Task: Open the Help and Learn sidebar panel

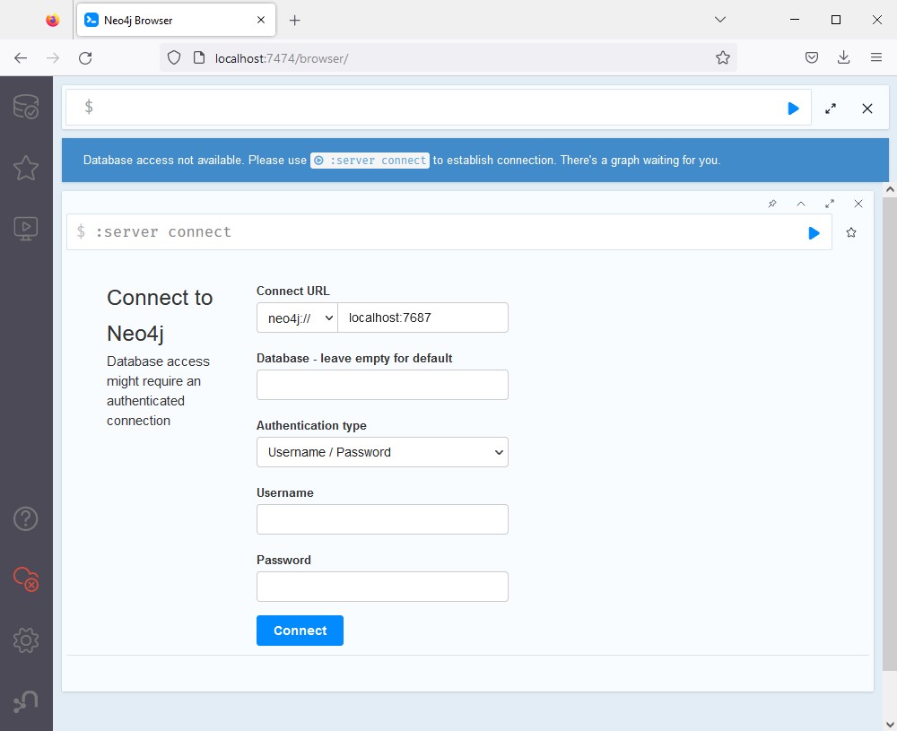Action: (x=26, y=518)
